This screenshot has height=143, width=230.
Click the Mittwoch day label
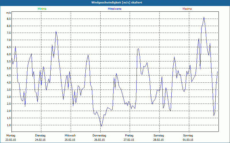(70, 136)
